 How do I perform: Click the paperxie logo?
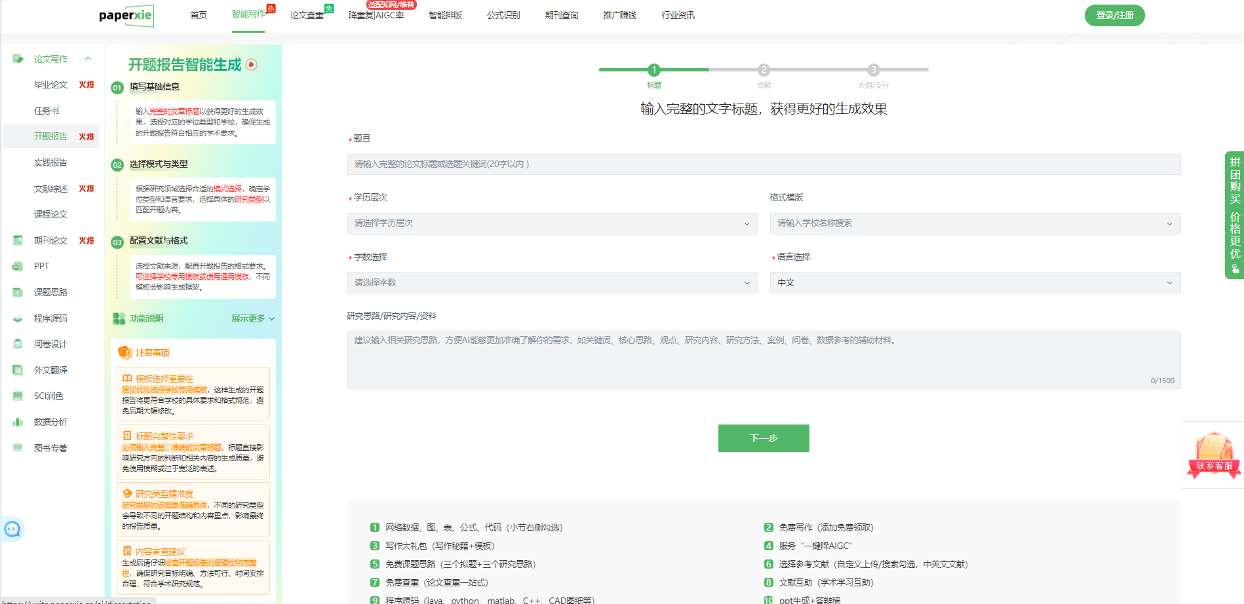pyautogui.click(x=126, y=15)
